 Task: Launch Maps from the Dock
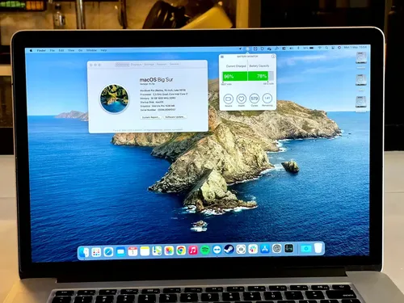point(157,251)
